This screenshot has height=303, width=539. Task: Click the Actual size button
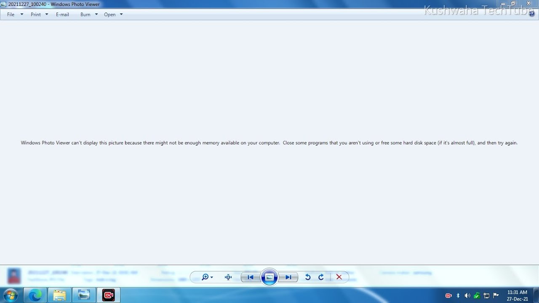(228, 277)
